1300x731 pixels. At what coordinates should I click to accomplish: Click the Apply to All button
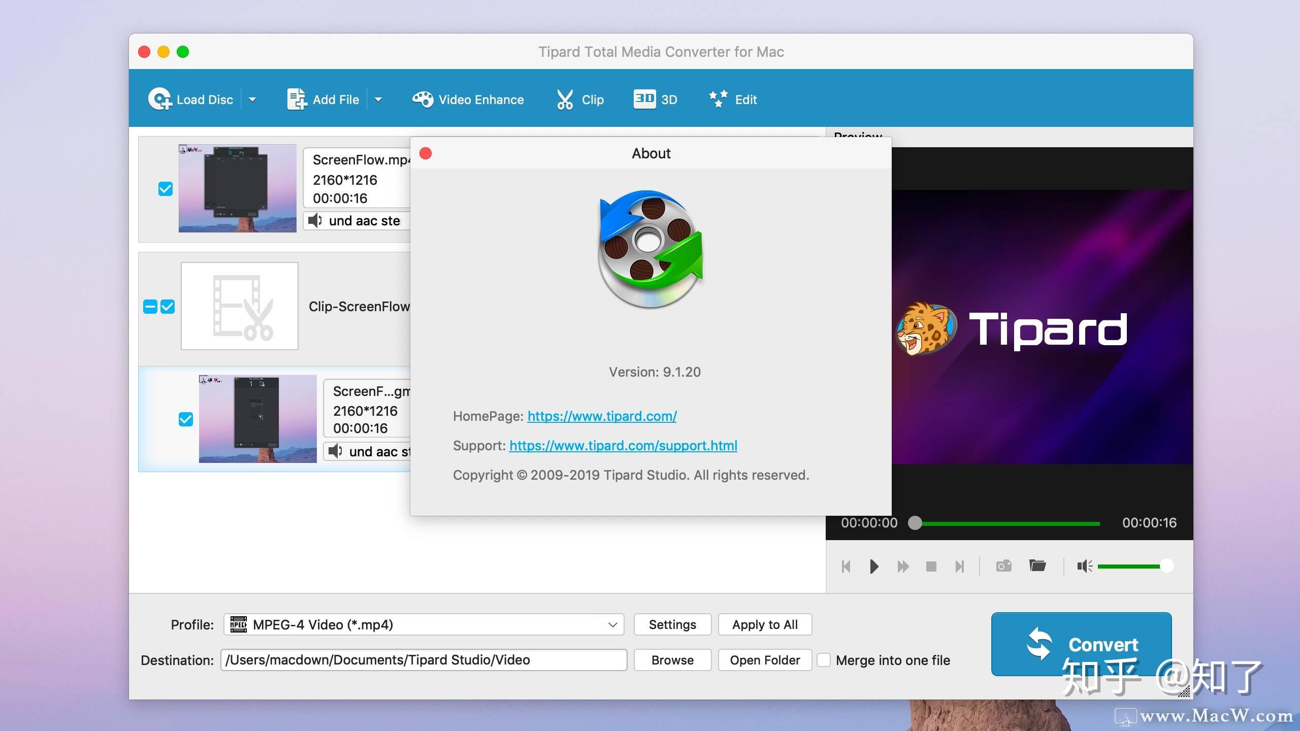tap(765, 624)
